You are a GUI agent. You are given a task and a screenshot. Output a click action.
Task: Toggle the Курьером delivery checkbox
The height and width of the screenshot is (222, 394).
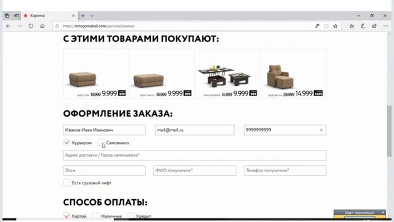pos(66,142)
